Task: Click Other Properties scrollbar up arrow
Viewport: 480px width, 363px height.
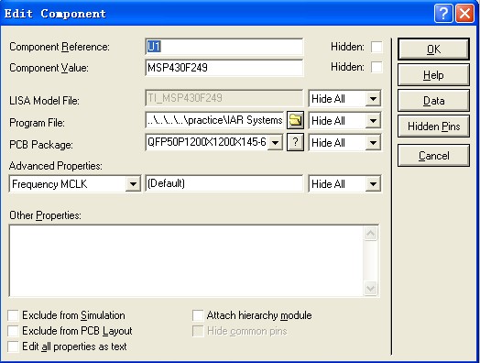Action: 371,234
